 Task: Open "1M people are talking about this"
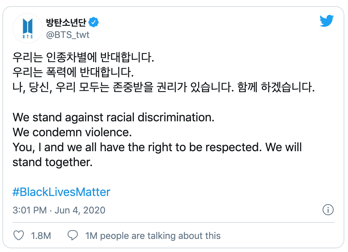pos(153,236)
